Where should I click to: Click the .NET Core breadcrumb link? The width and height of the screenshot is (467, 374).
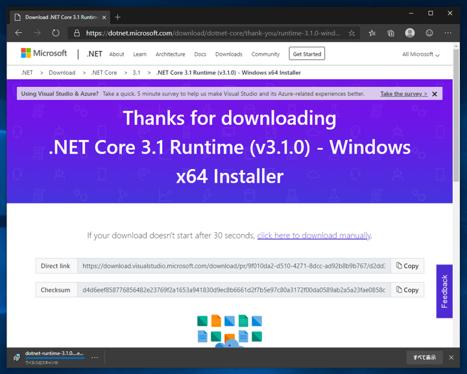coord(104,73)
